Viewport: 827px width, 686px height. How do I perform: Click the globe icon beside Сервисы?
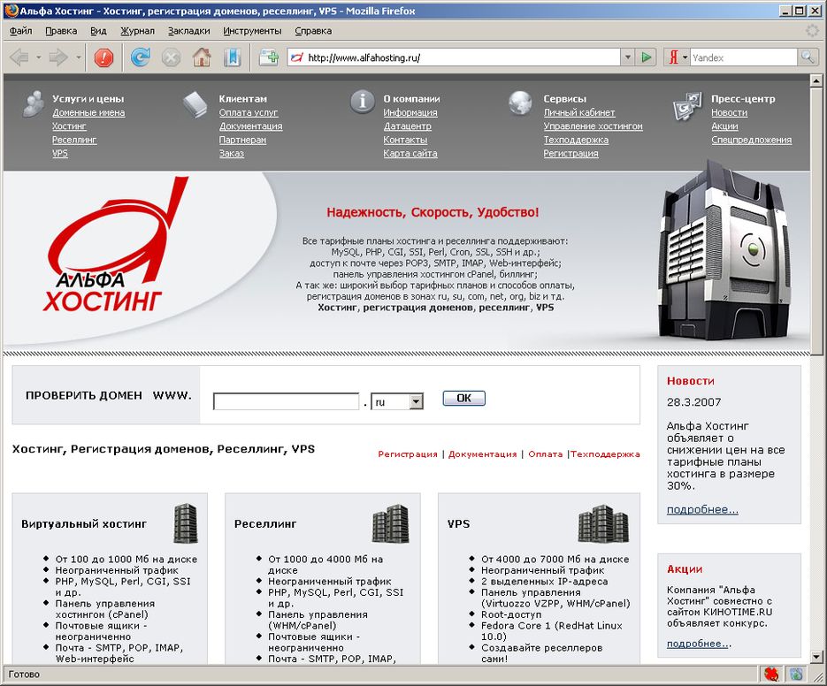pos(520,102)
